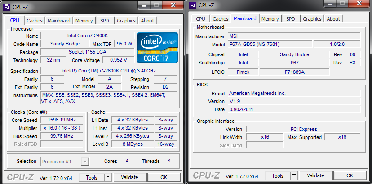Click the Level 3 associativity 16-way

tap(166, 144)
